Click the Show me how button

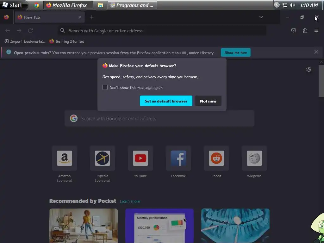pyautogui.click(x=235, y=53)
